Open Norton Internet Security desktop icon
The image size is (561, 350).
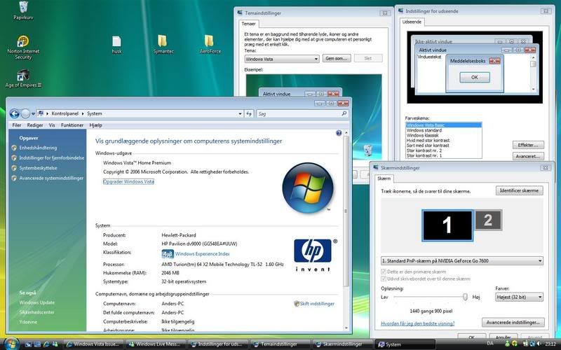click(x=23, y=48)
